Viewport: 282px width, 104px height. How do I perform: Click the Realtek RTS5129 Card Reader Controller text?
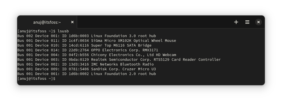tap(156, 60)
